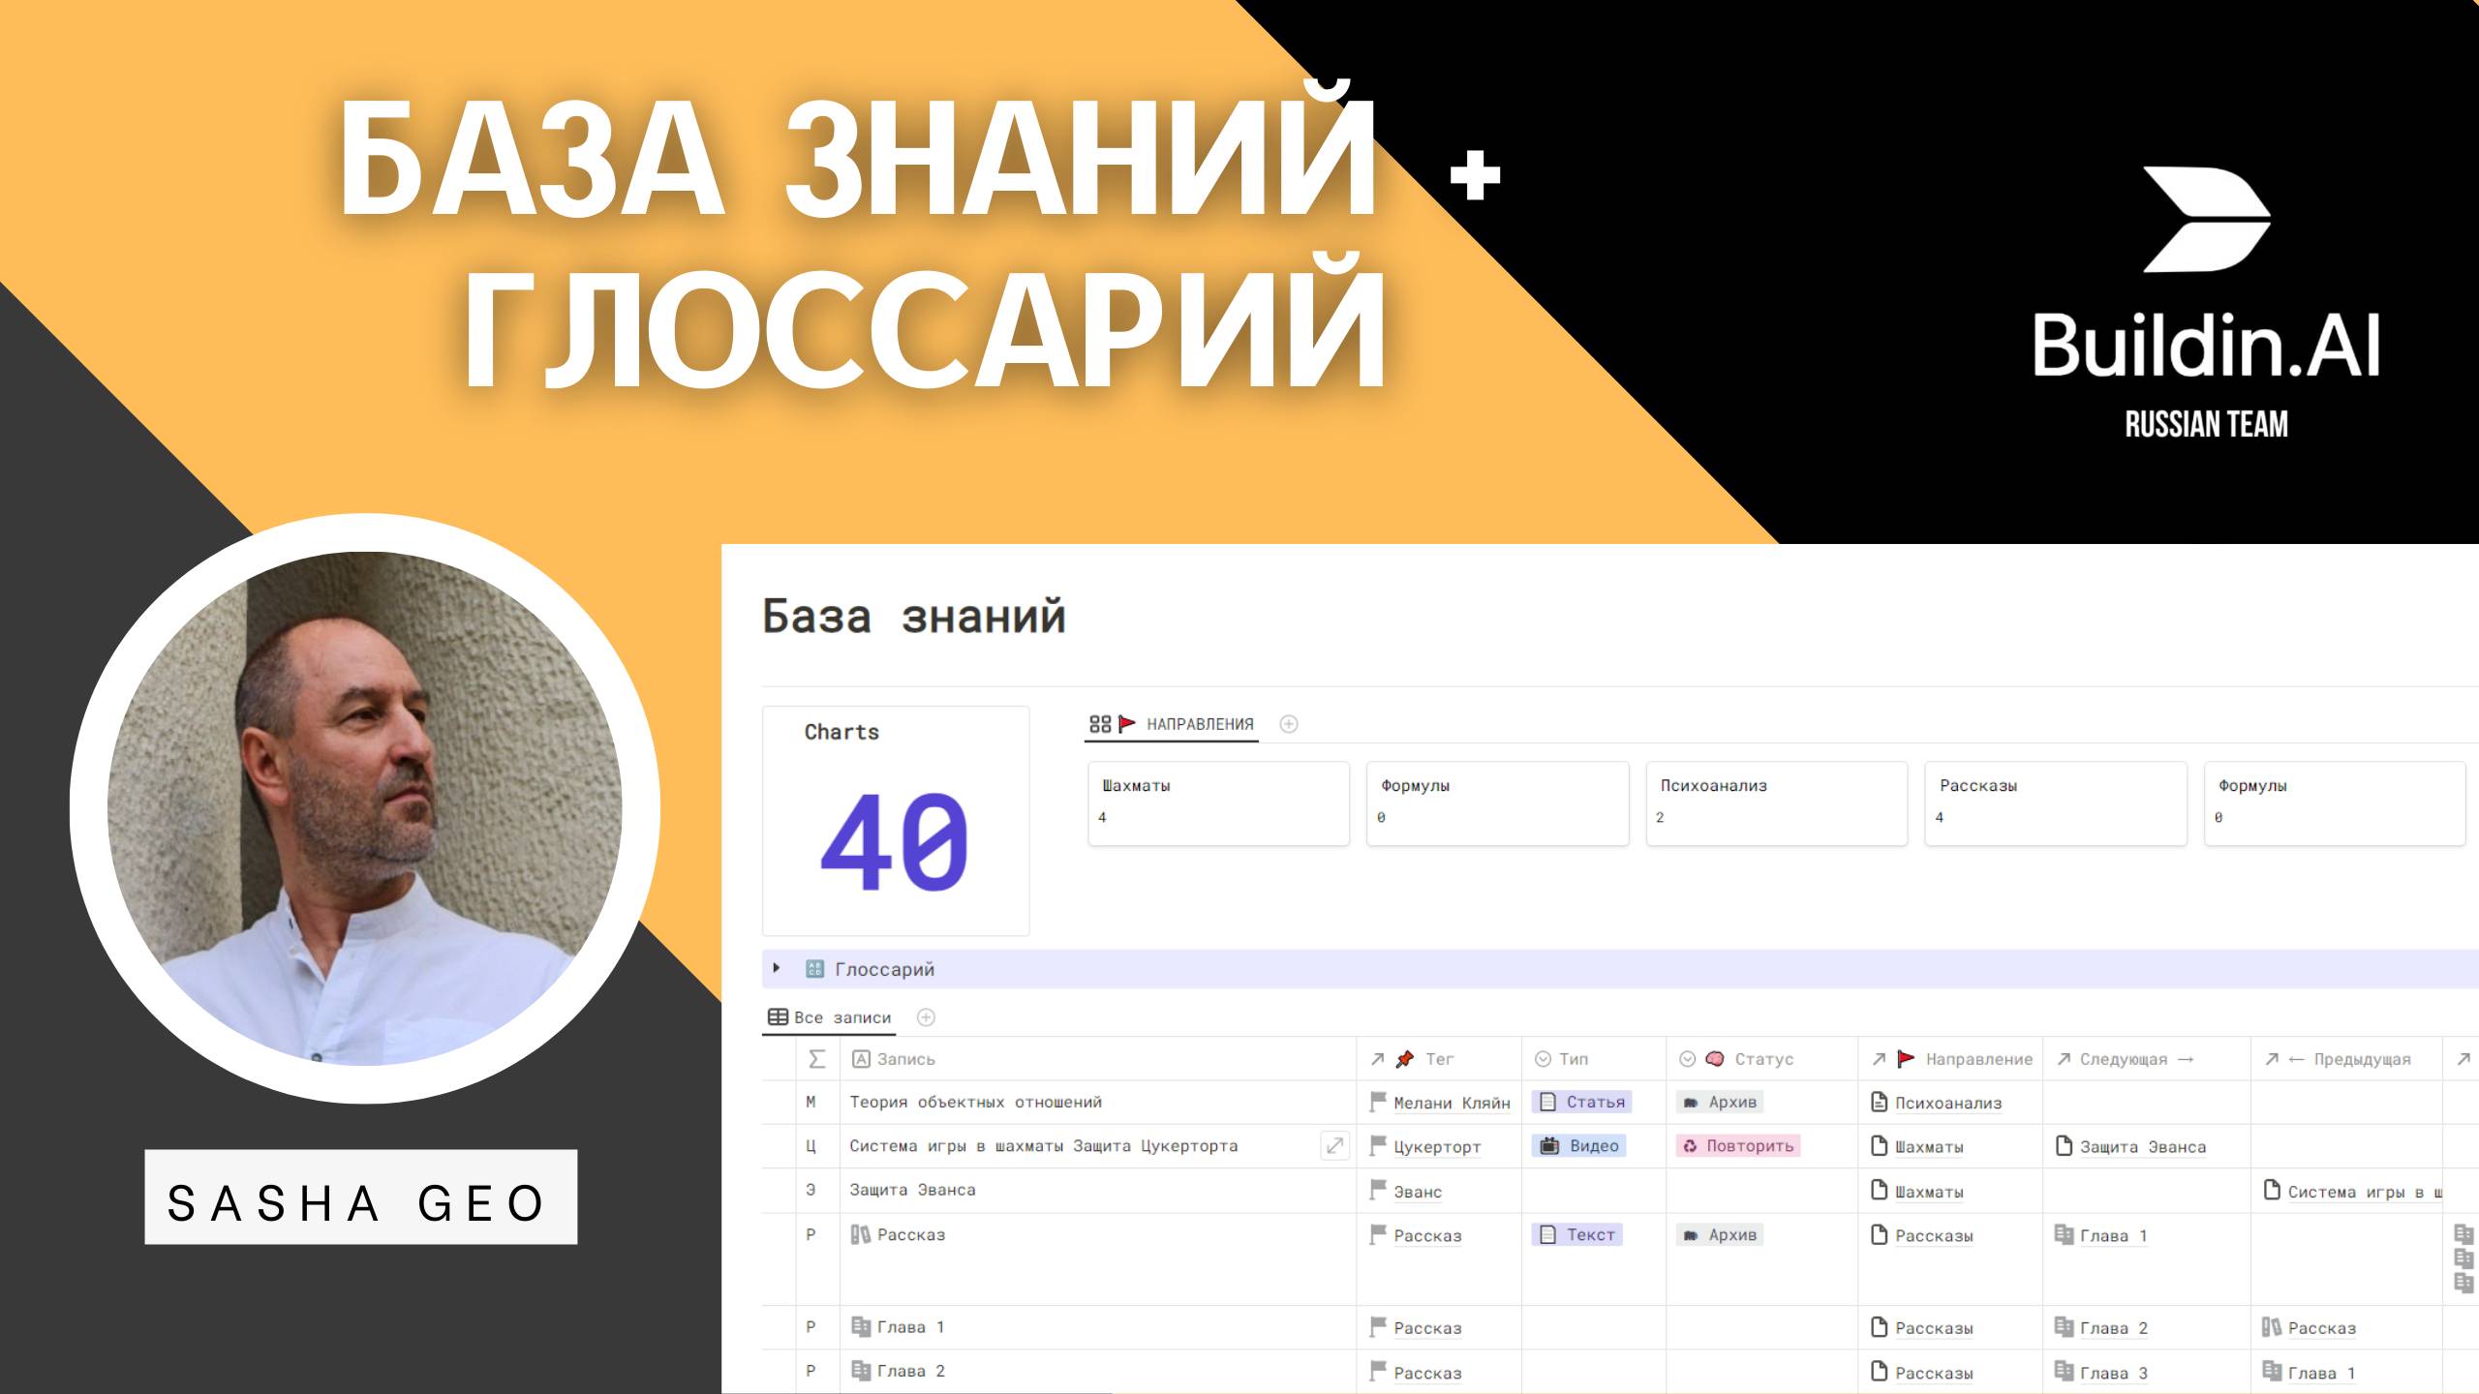The image size is (2479, 1394).
Task: Click the pink Повторить status tag
Action: coord(1739,1145)
